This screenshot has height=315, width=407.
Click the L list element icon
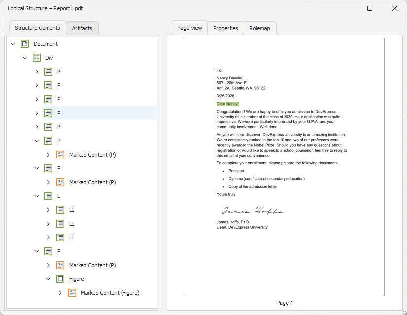[x=48, y=196]
